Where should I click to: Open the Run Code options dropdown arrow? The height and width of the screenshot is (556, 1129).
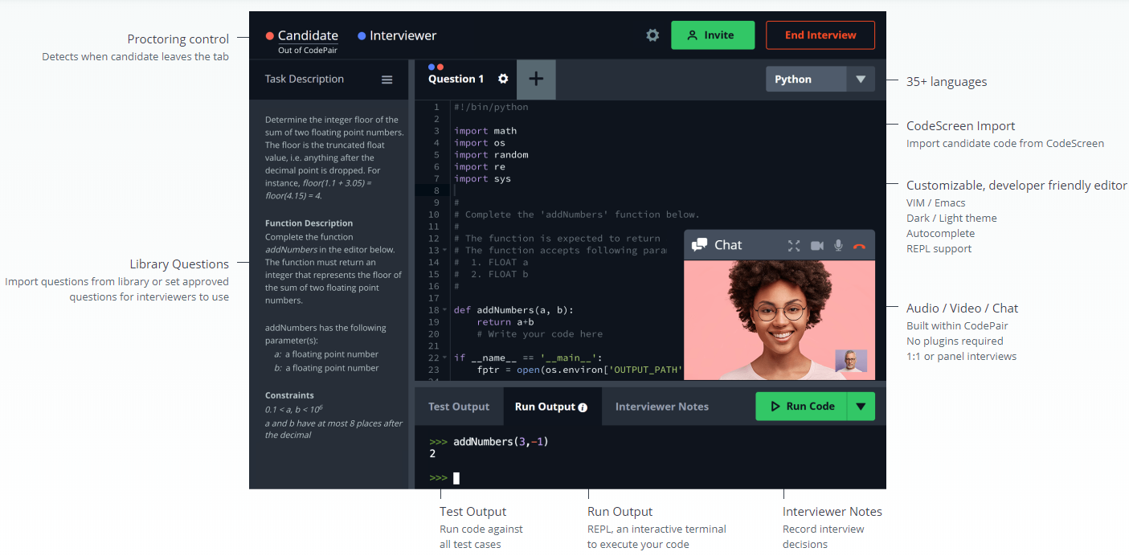point(860,407)
